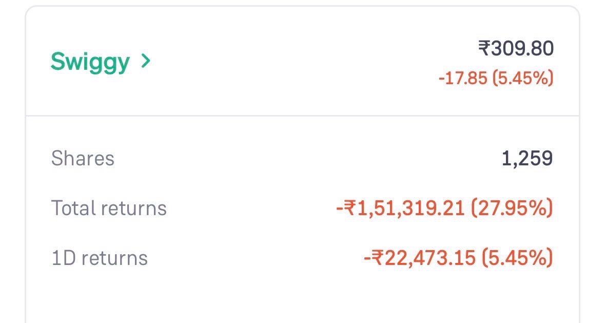Click the ₹309.80 current price
Image resolution: width=605 pixels, height=323 pixels.
click(516, 49)
